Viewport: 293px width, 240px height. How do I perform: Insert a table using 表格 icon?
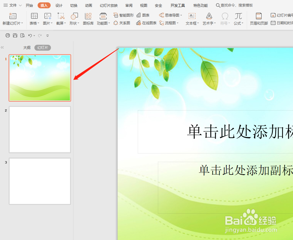(34, 16)
